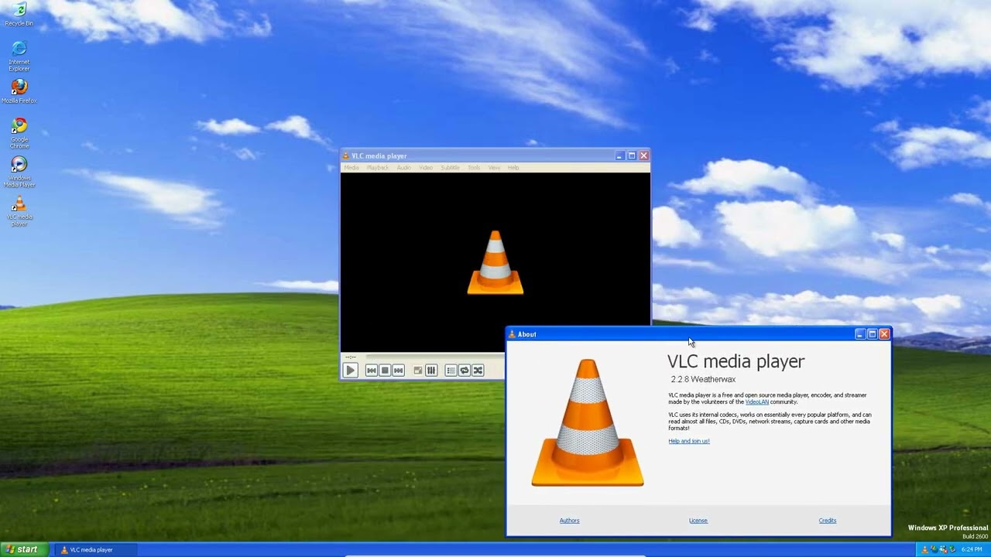Click the About window title bar cone icon
Screen dimensions: 991x557
click(512, 334)
